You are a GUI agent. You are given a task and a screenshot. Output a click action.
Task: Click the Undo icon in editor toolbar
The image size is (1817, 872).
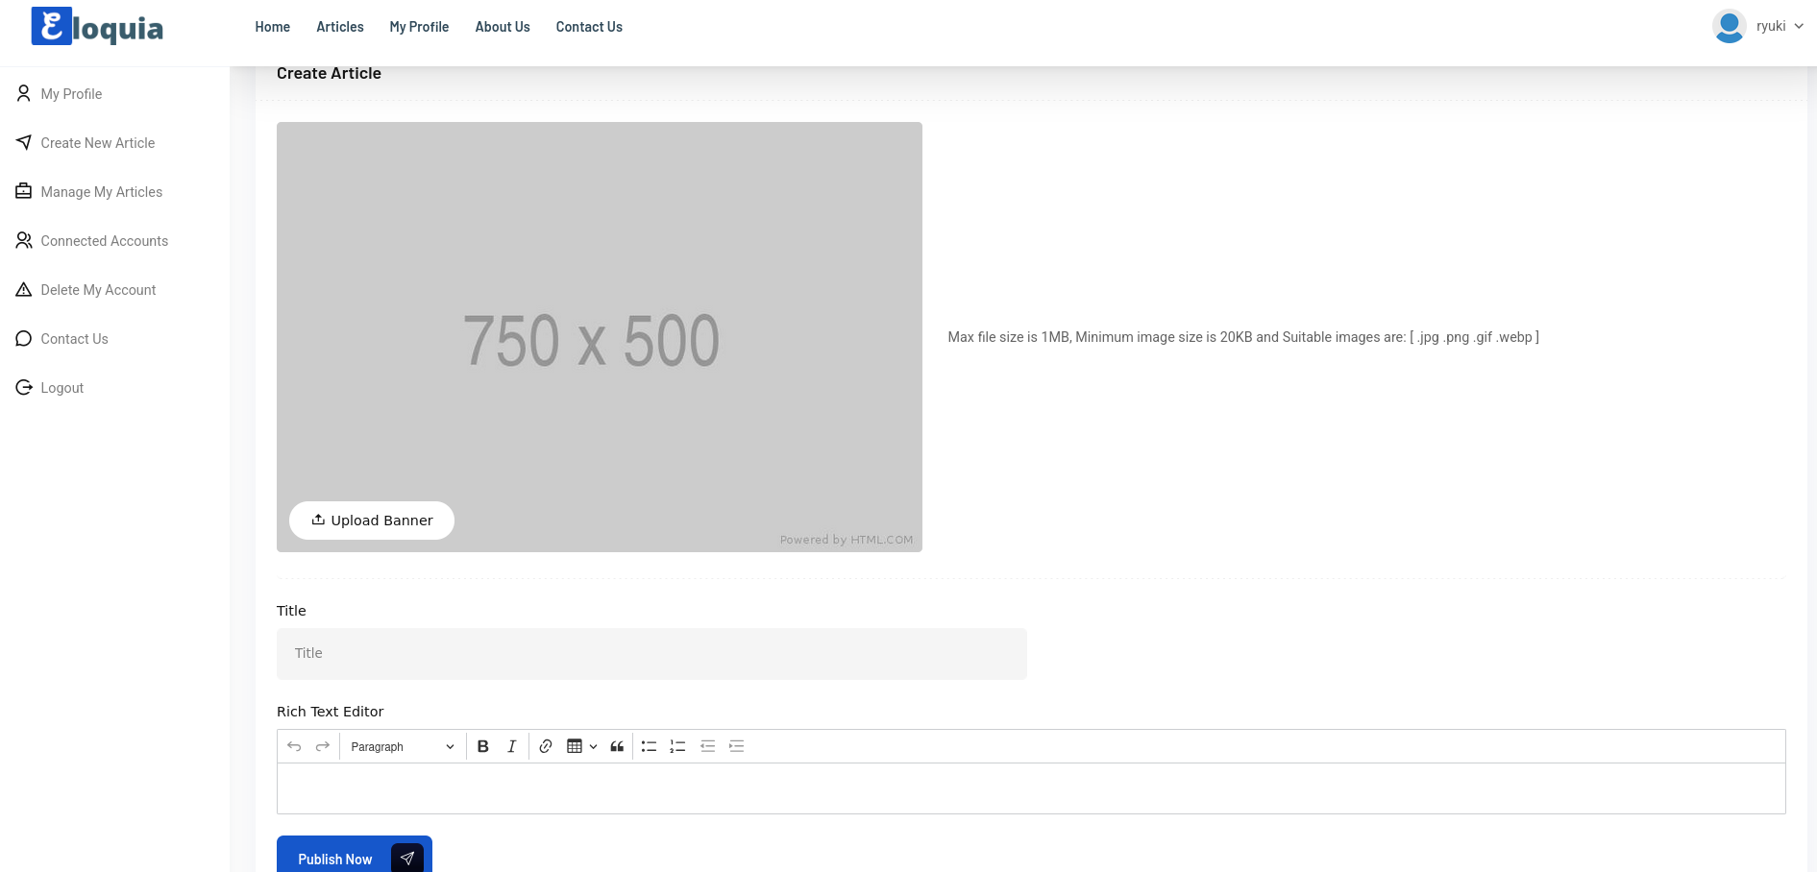(x=294, y=746)
